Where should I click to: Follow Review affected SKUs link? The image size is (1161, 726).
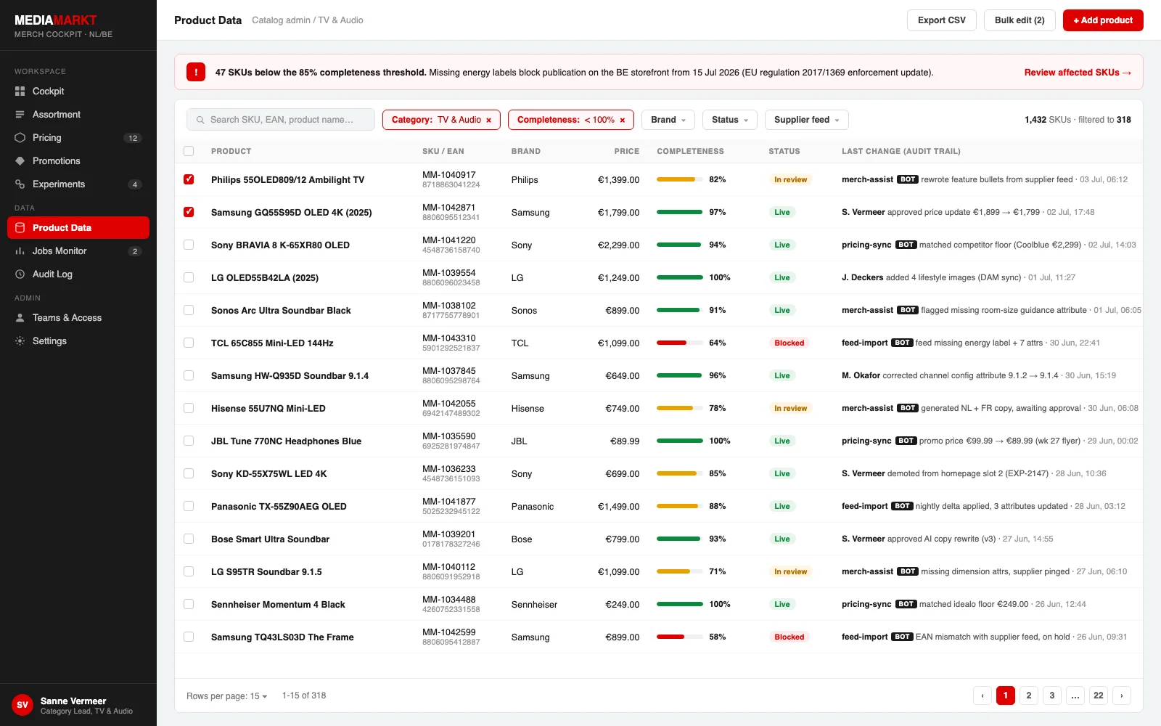pos(1078,73)
